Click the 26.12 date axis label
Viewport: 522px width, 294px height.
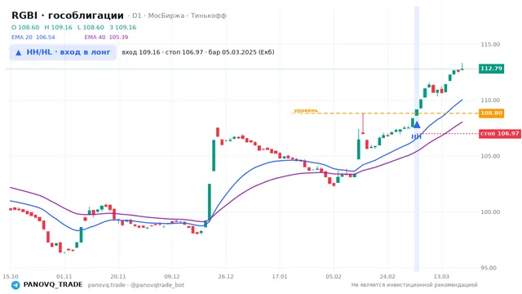(x=226, y=276)
